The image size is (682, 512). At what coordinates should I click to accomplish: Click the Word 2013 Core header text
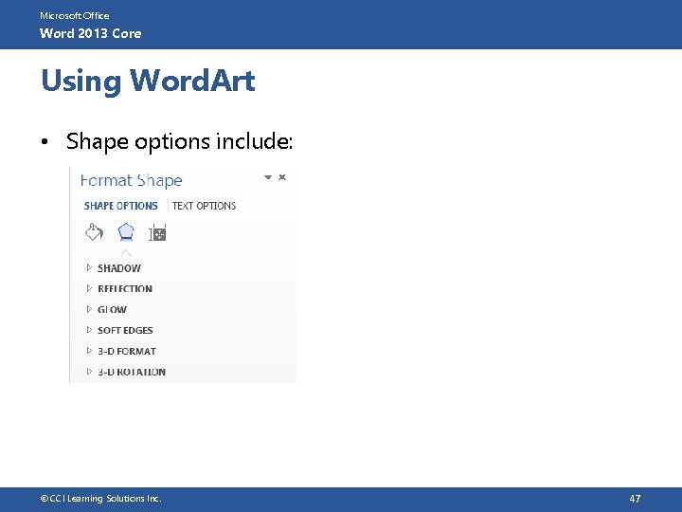point(91,33)
